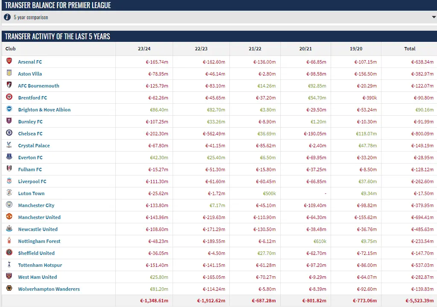
Task: Sort by the 19/20 season column header
Action: (356, 49)
